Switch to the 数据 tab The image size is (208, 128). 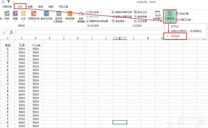(x=30, y=6)
